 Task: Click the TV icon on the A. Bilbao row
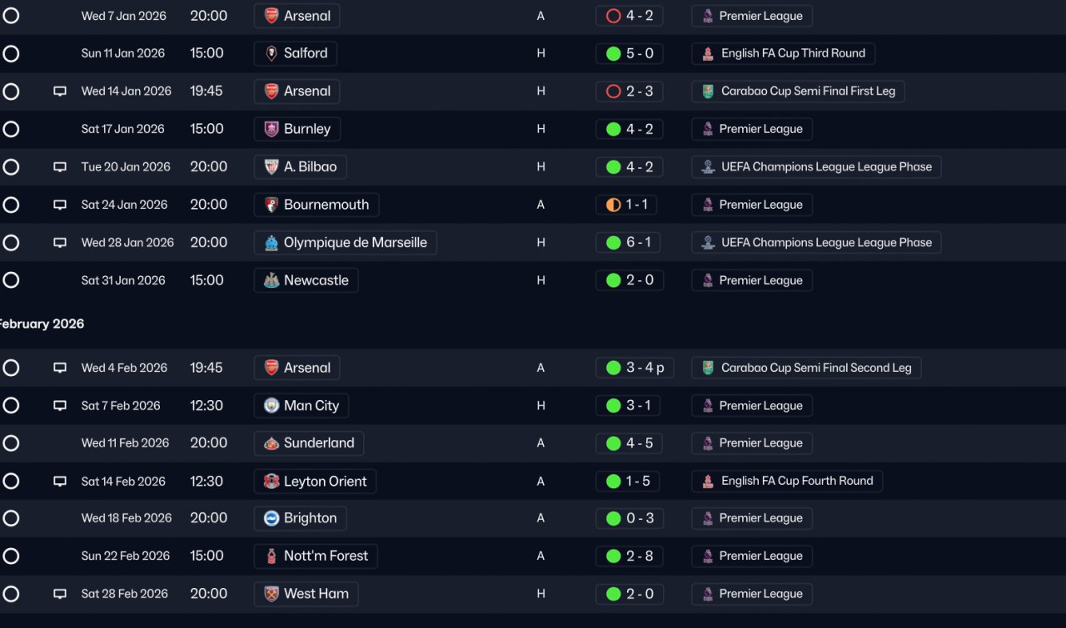pyautogui.click(x=60, y=167)
